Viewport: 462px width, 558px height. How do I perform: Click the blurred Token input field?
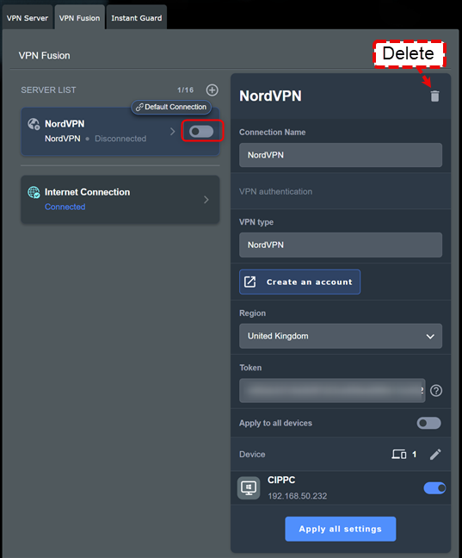tap(332, 391)
